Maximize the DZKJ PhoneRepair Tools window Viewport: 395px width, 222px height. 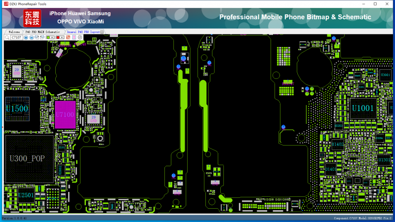tap(375, 4)
